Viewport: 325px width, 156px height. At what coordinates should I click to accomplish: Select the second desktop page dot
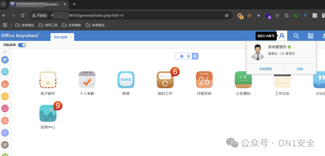(188, 56)
